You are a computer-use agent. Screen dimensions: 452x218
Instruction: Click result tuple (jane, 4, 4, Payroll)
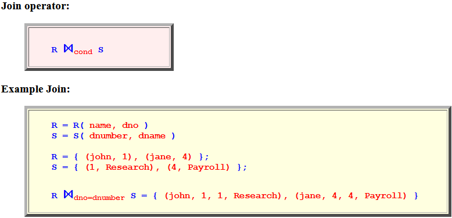pyautogui.click(x=351, y=196)
